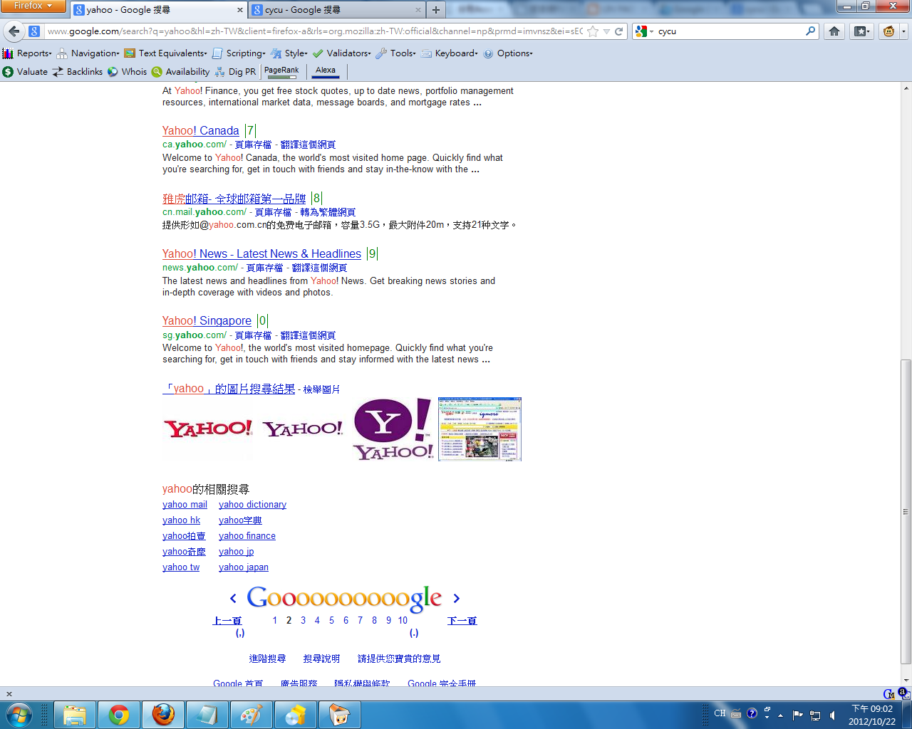
Task: Submit search with the magnifier icon in the search box
Action: [x=811, y=31]
